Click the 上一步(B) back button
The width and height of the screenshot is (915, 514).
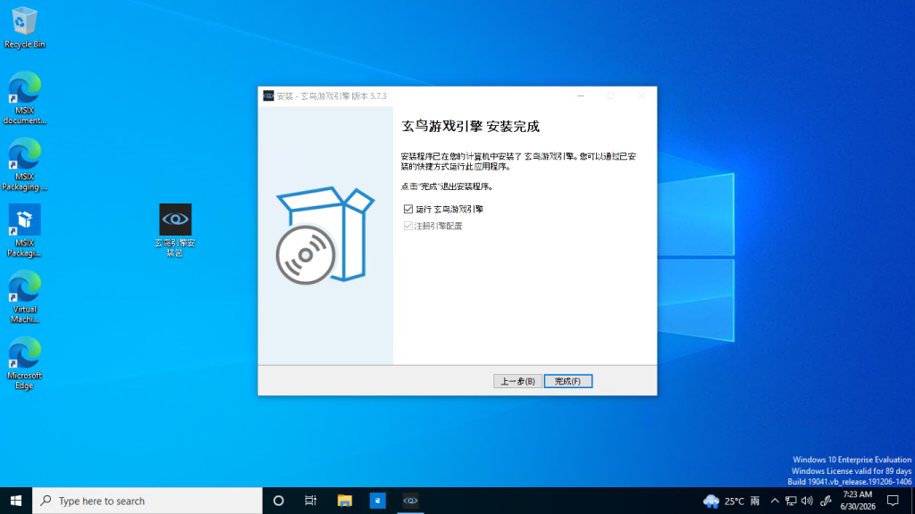517,381
